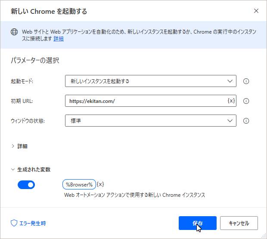
Task: Click the パラメーターの選択 heading
Action: coord(35,60)
